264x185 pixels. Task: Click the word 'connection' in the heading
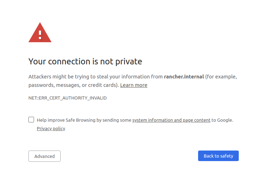69,62
